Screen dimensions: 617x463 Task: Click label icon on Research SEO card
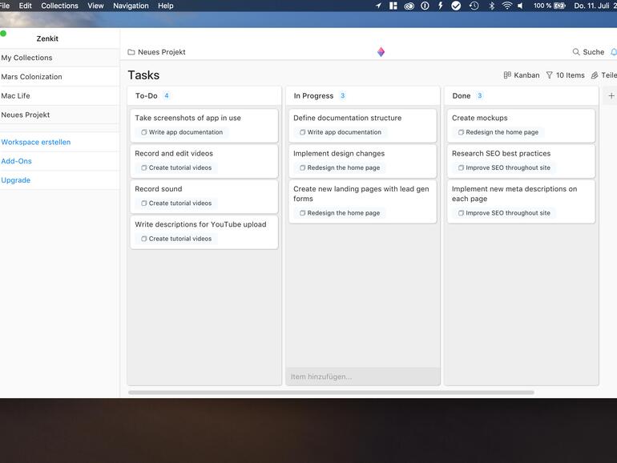pos(461,167)
